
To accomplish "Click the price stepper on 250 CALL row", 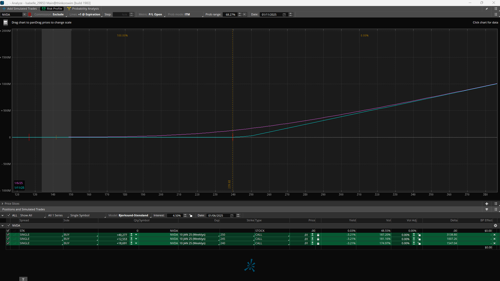I will 312,235.
